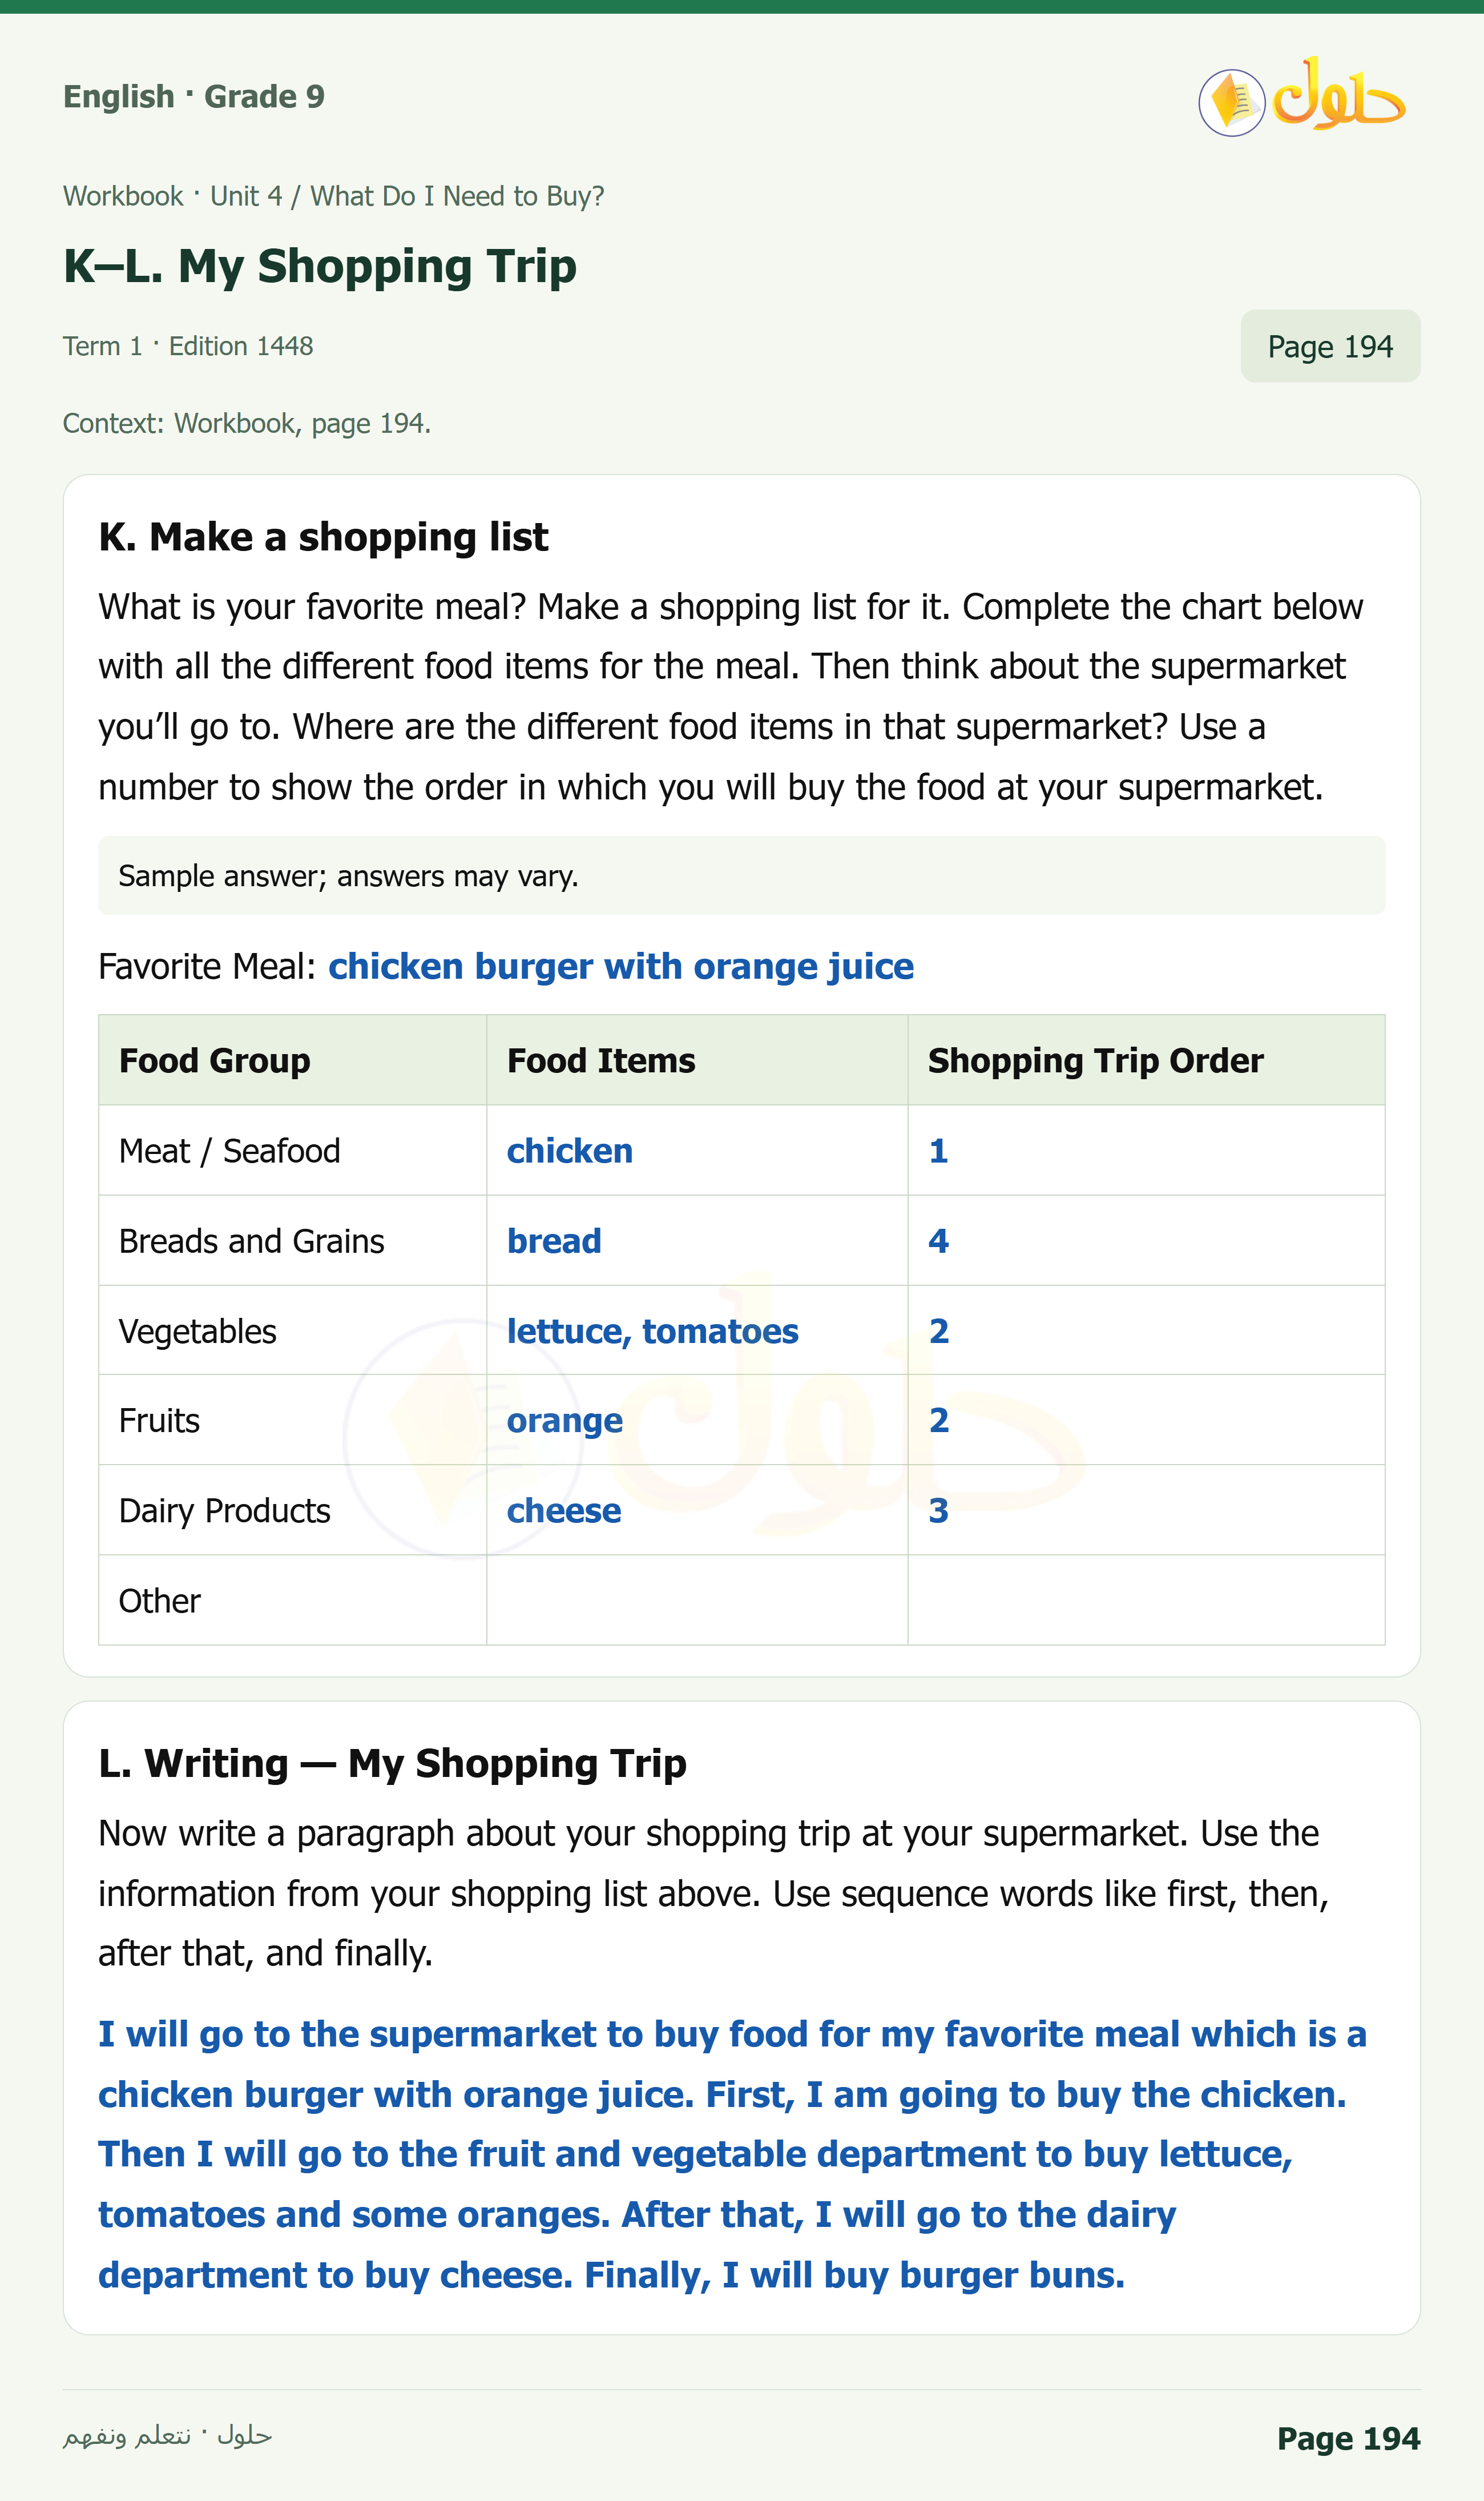Viewport: 1484px width, 2501px height.
Task: Select the English · Grade 9 heading
Action: tap(194, 97)
